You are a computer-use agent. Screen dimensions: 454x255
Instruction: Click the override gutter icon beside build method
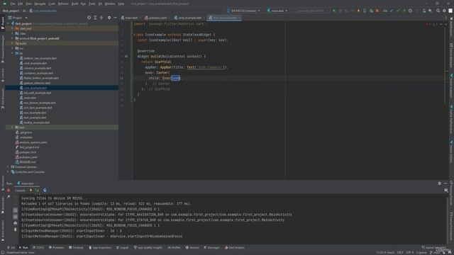pos(126,57)
